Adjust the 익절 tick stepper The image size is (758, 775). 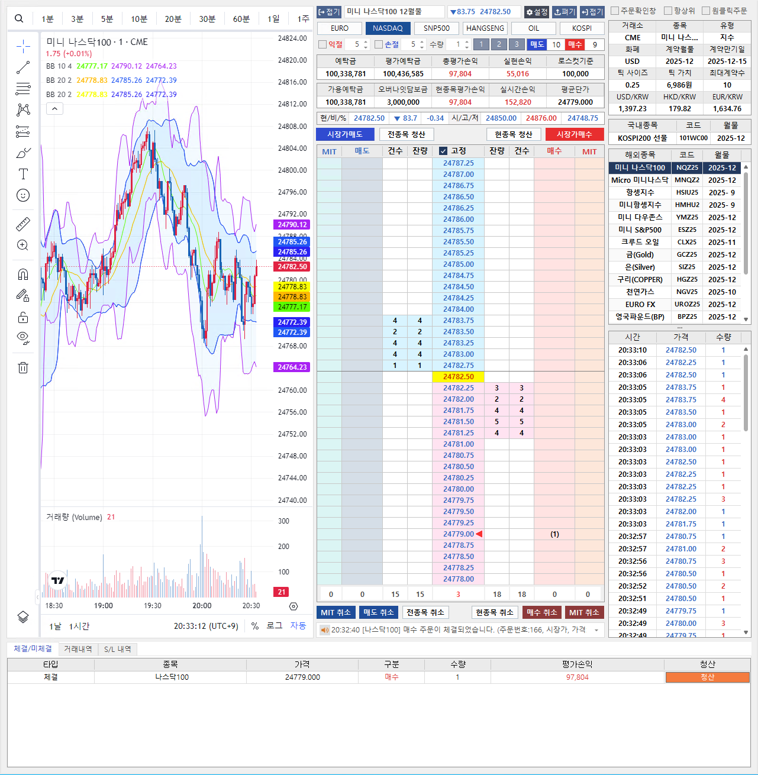pos(366,44)
